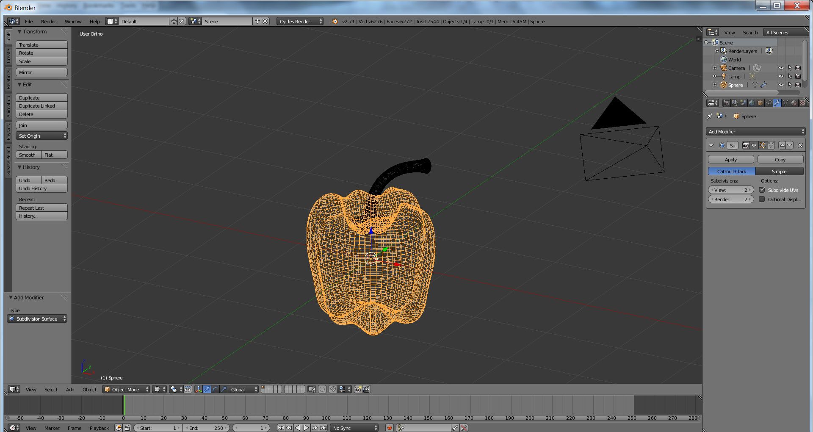This screenshot has height=432, width=813.
Task: Expand the Sphere node in outliner
Action: (714, 85)
